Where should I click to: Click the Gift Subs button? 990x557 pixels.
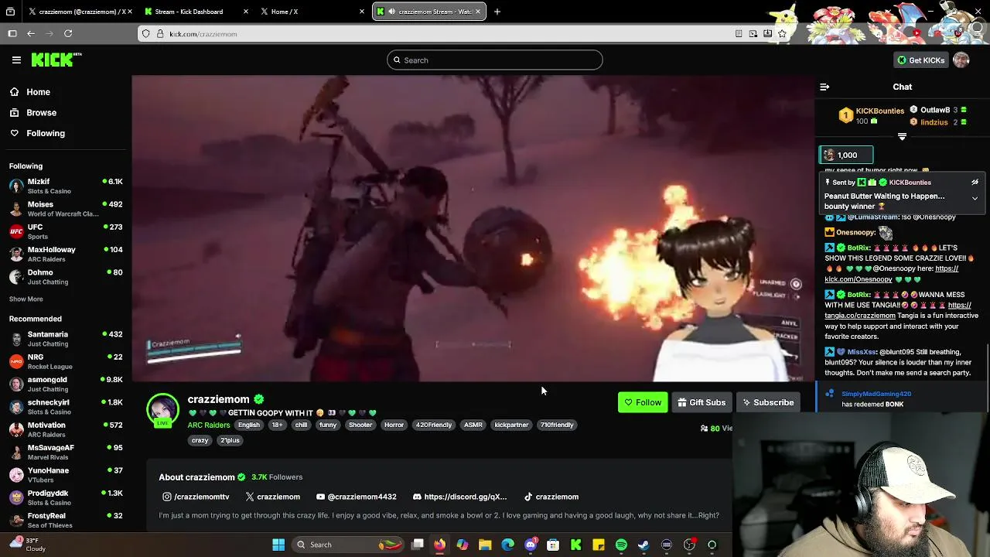702,403
